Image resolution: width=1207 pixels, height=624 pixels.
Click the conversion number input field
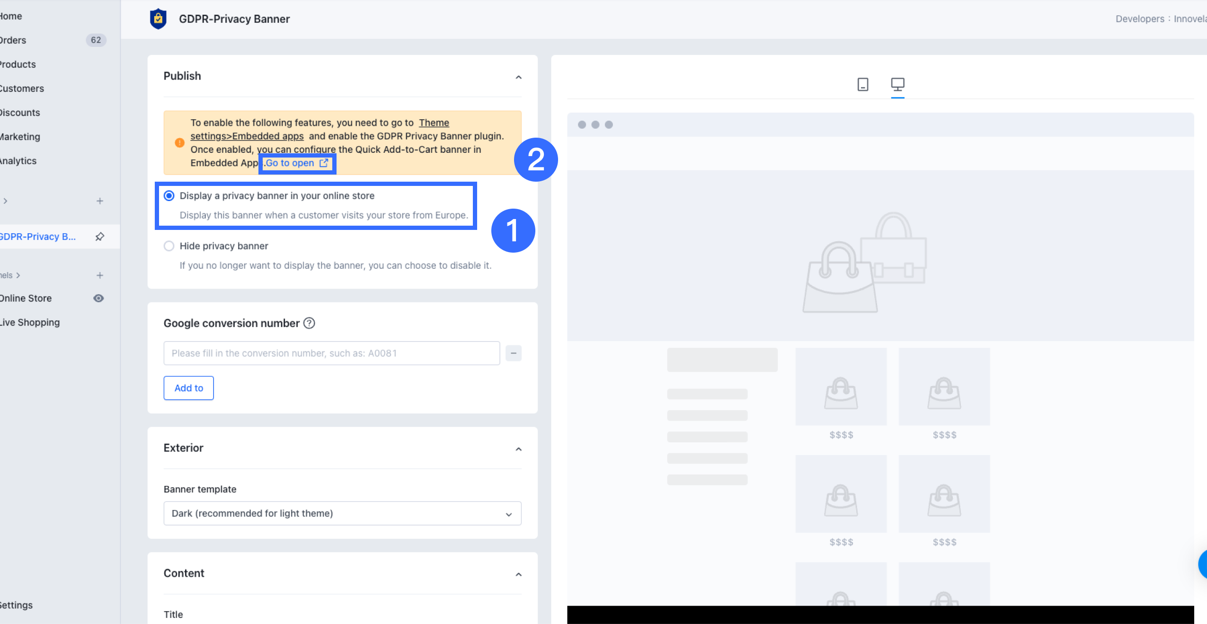click(331, 353)
